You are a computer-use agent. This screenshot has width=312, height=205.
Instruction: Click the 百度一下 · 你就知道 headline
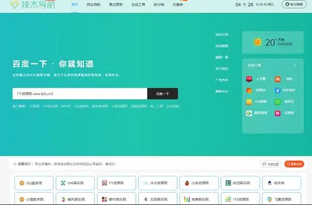pyautogui.click(x=53, y=64)
